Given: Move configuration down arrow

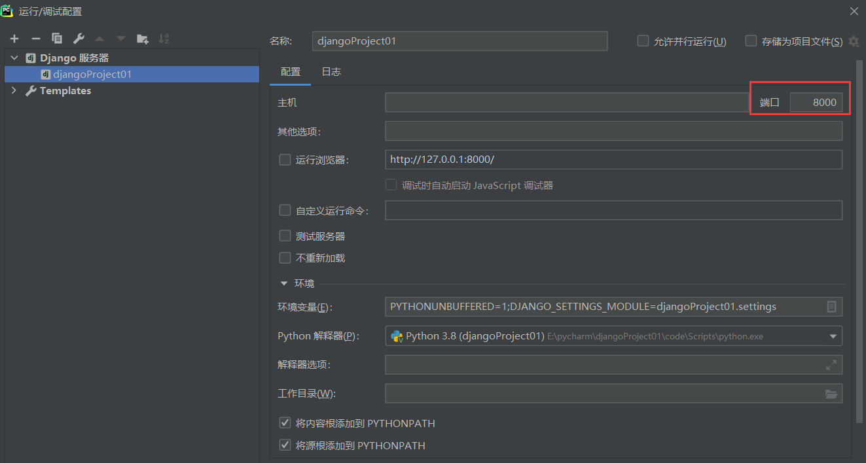Looking at the screenshot, I should pyautogui.click(x=121, y=39).
